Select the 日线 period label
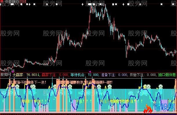177x115 pixels. pos(23,1)
